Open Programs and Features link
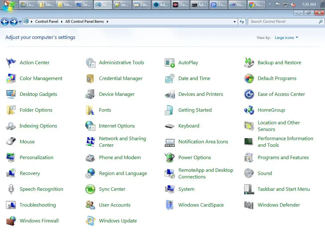The height and width of the screenshot is (243, 325). [x=283, y=158]
